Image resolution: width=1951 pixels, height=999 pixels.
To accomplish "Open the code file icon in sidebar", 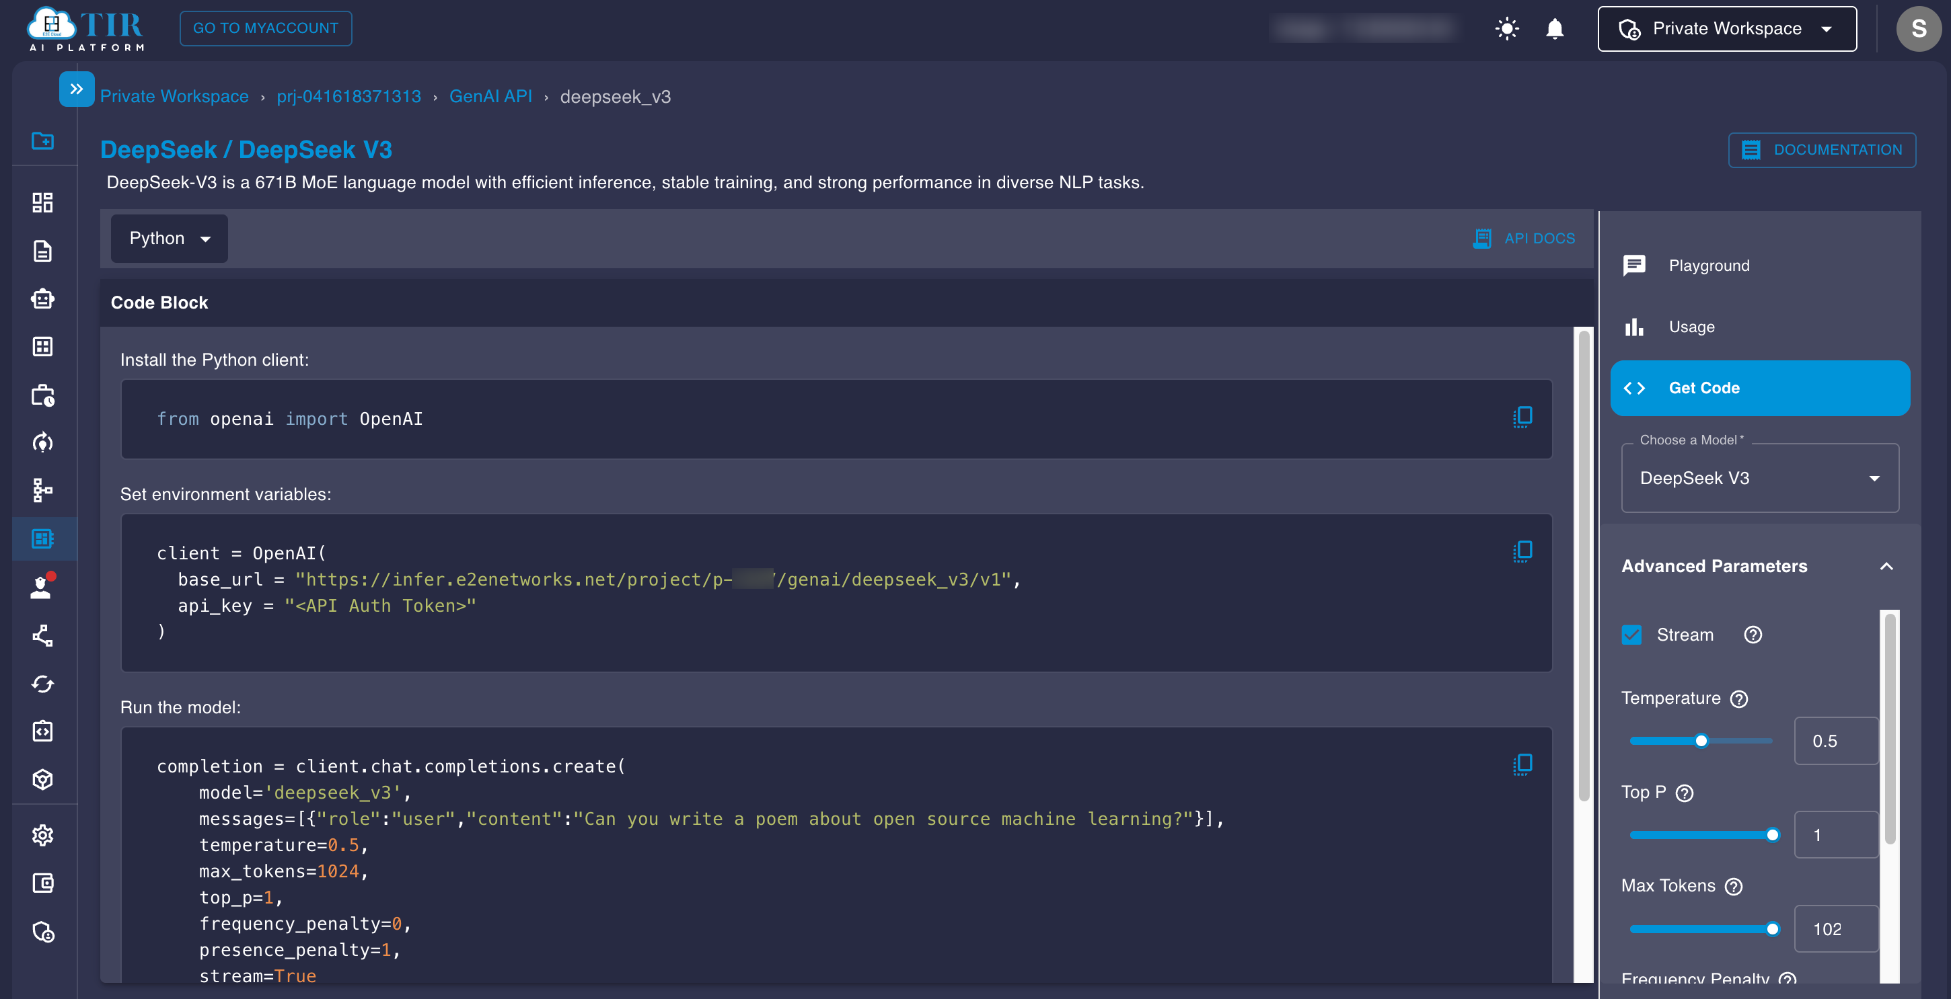I will (42, 731).
